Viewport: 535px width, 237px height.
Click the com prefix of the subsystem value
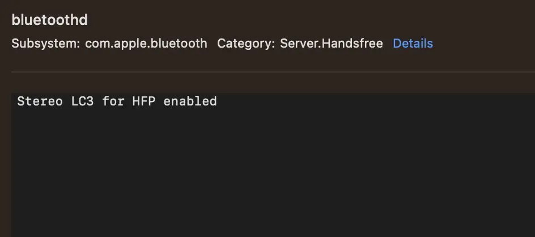(x=95, y=44)
